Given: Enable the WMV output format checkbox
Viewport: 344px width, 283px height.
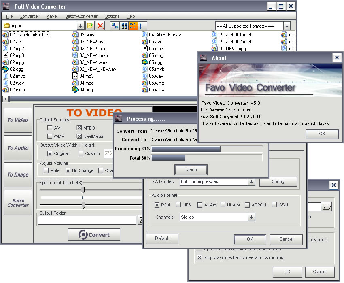Looking at the screenshot, I should (50, 136).
